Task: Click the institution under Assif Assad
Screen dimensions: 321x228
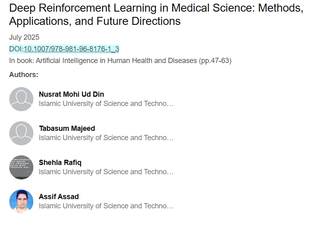Action: tap(106, 206)
